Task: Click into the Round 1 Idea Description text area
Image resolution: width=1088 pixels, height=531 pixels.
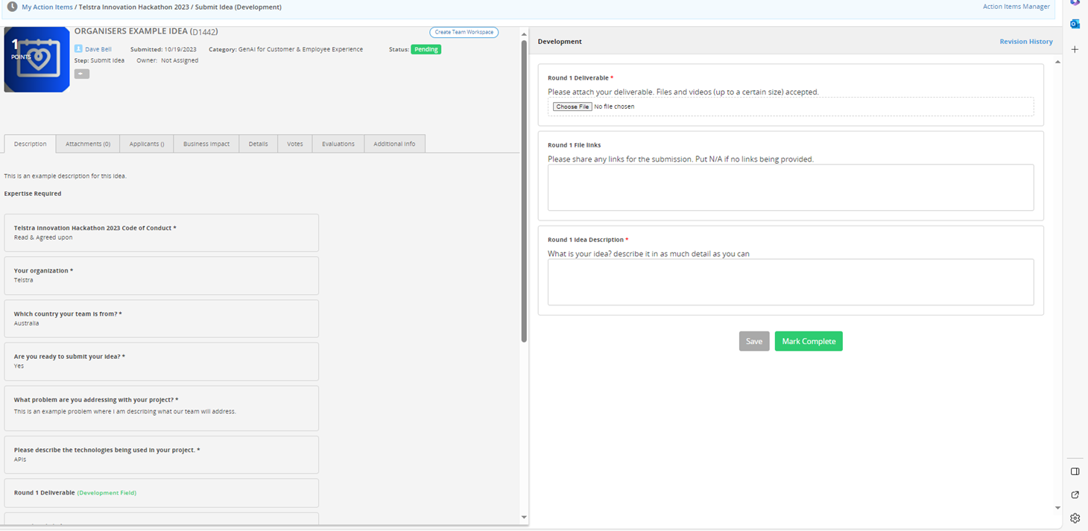Action: coord(791,282)
